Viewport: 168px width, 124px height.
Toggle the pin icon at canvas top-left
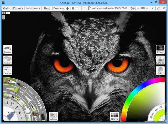[x=3, y=13]
